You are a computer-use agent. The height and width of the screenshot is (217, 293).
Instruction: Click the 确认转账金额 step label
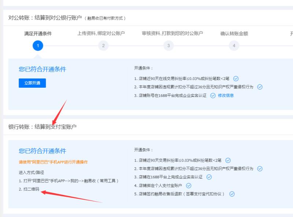click(234, 34)
